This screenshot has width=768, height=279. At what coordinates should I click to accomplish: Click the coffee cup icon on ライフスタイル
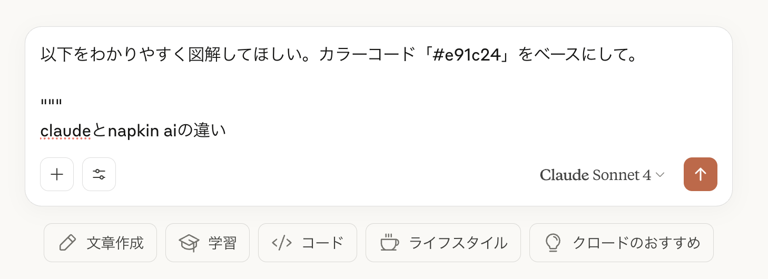tap(389, 243)
